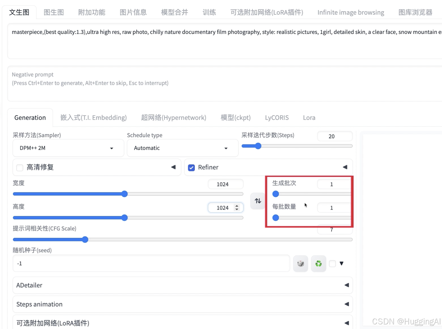Open the 训练 tab
442x329 pixels.
209,12
